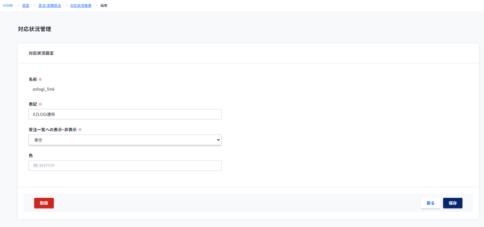This screenshot has width=484, height=227.
Task: Click the 対応状況管理 page heading
Action: tap(35, 29)
